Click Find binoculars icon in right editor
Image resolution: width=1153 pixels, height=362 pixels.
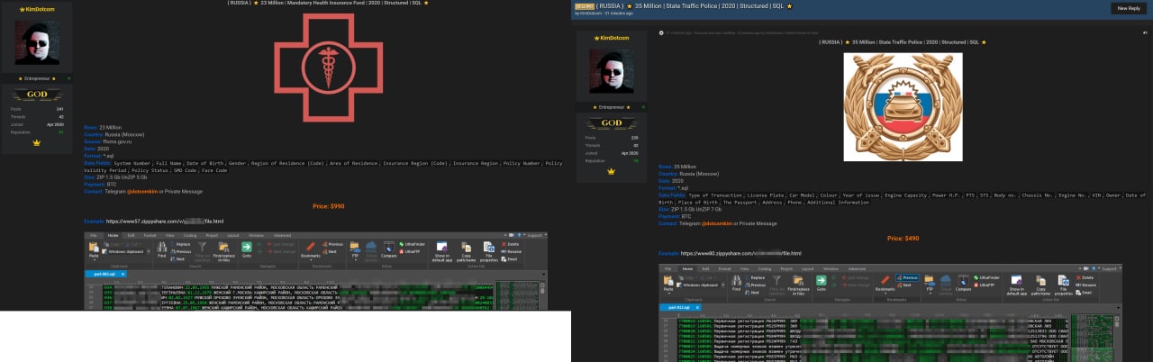click(736, 281)
